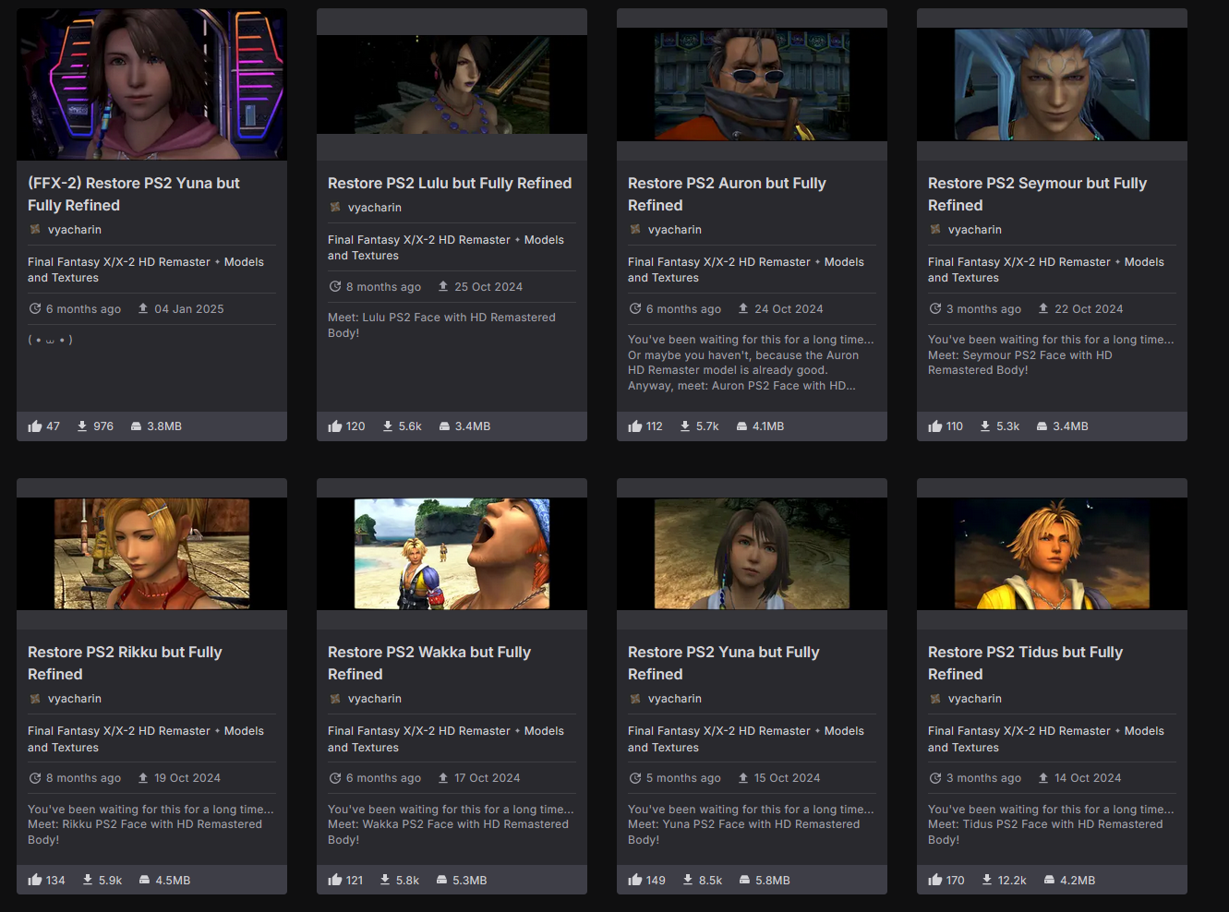Open the game link on the FFX-2 Yuna card
The width and height of the screenshot is (1229, 912).
point(118,262)
